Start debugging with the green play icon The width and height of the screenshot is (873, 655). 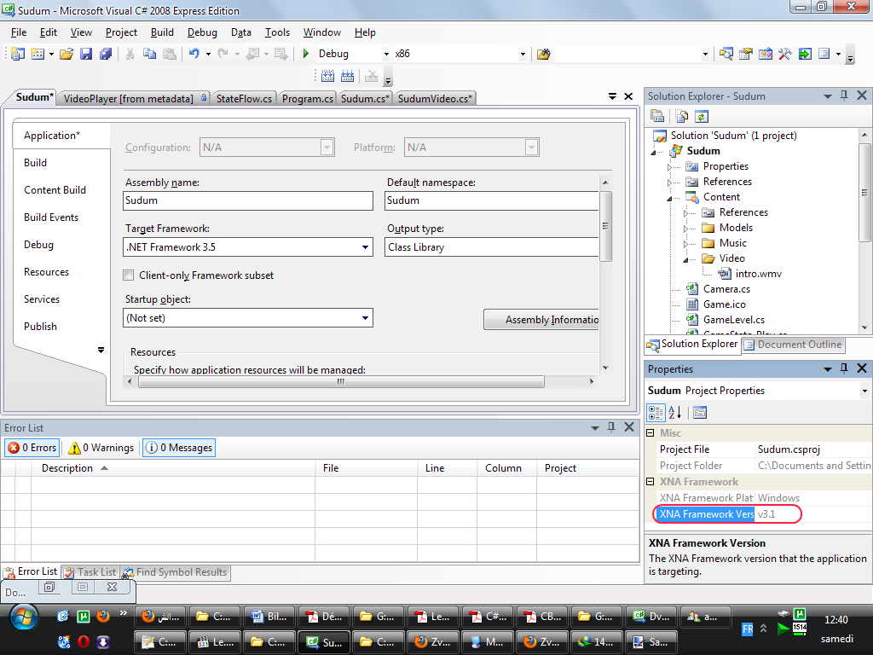306,54
